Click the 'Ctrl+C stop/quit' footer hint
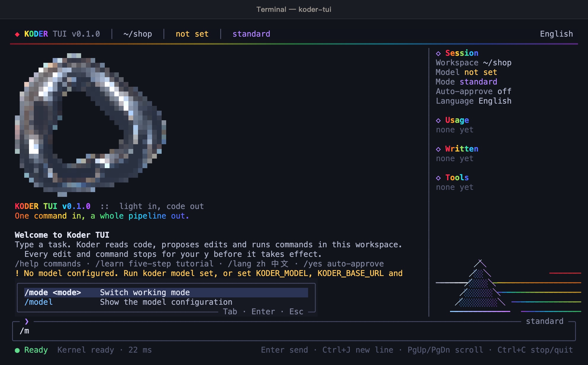This screenshot has height=365, width=588. [535, 350]
